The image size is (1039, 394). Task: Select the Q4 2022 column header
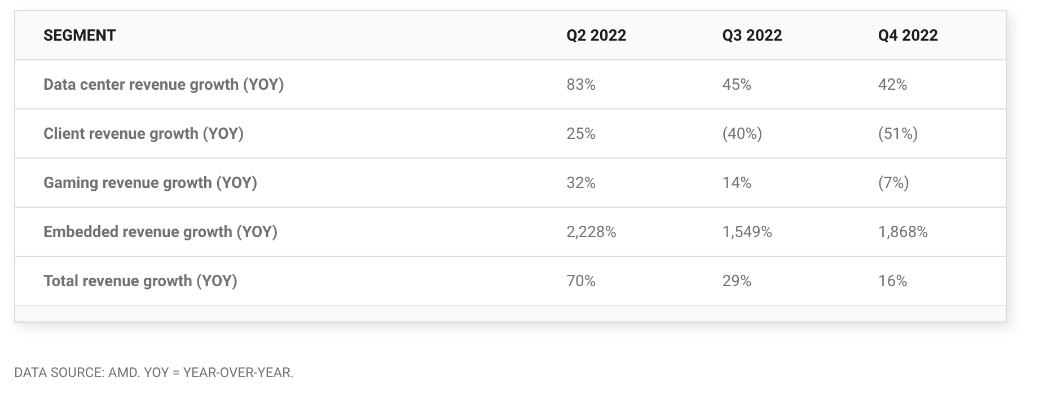908,36
